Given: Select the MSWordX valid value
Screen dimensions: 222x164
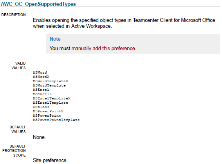Looking at the screenshot, I should pos(41,77).
